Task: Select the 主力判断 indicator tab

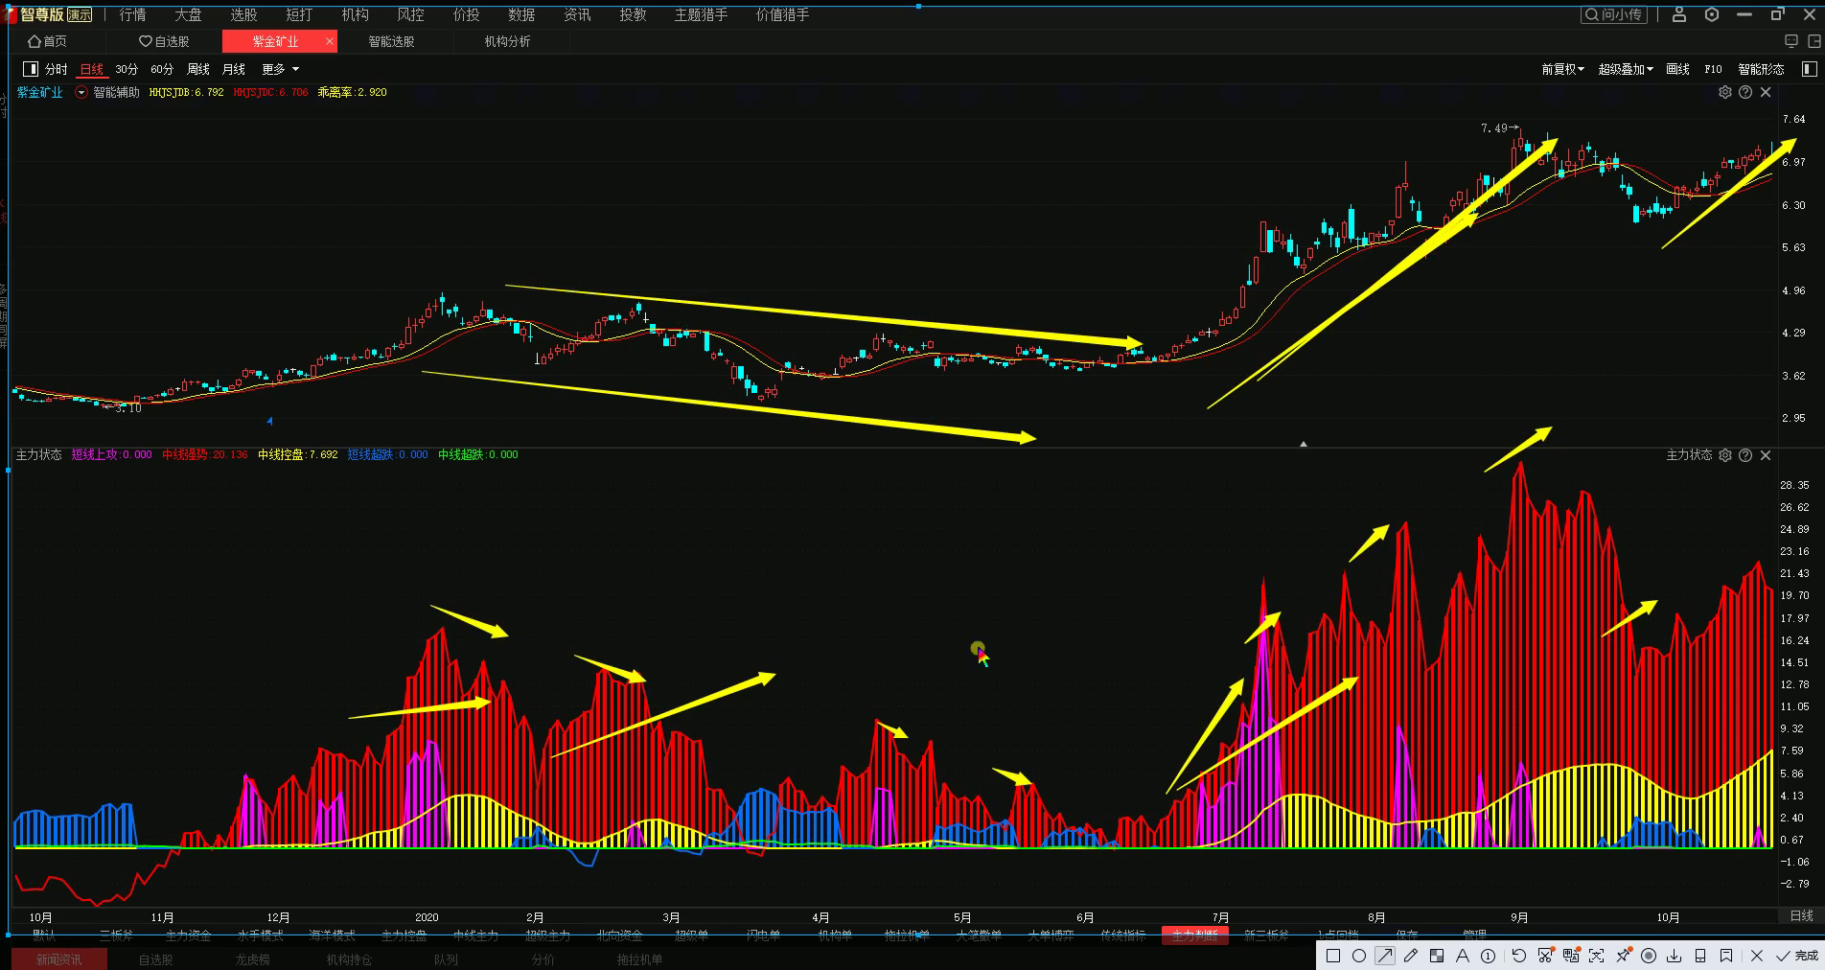Action: [1195, 935]
